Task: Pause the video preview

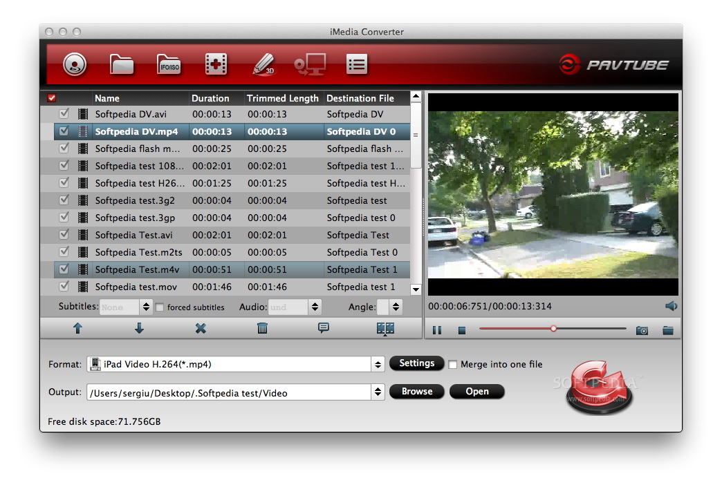Action: [x=437, y=330]
